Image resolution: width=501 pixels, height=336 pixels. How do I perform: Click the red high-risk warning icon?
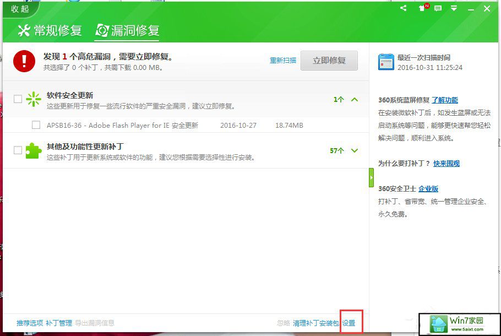[24, 61]
